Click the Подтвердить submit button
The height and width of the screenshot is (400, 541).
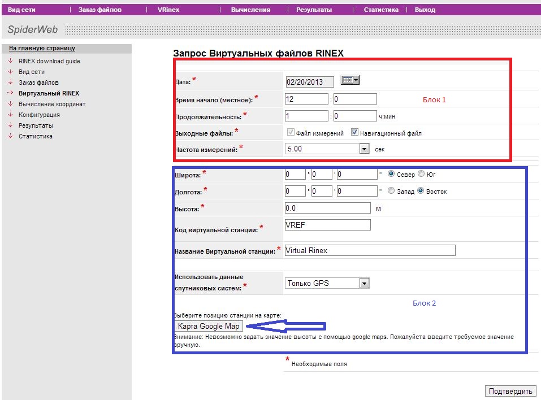point(510,391)
